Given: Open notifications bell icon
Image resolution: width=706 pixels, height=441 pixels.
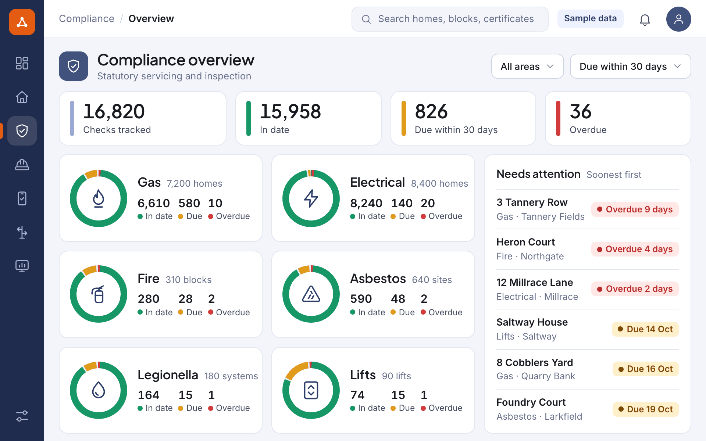Looking at the screenshot, I should tap(645, 19).
